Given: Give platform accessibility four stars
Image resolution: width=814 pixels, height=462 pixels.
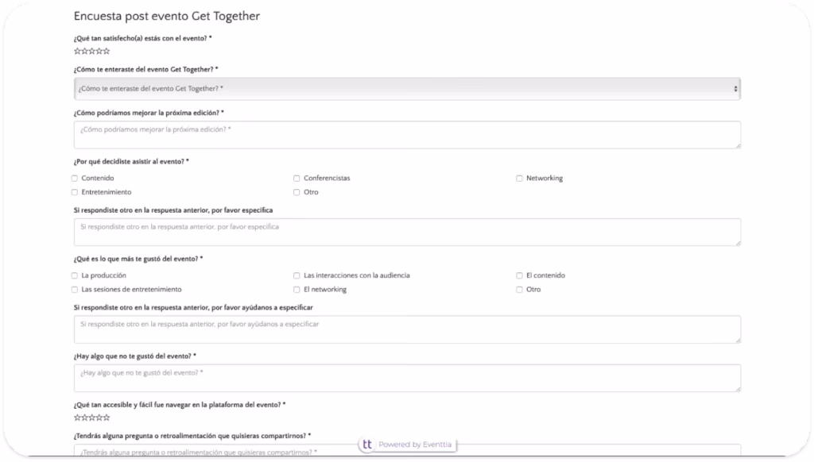Looking at the screenshot, I should click(x=99, y=418).
